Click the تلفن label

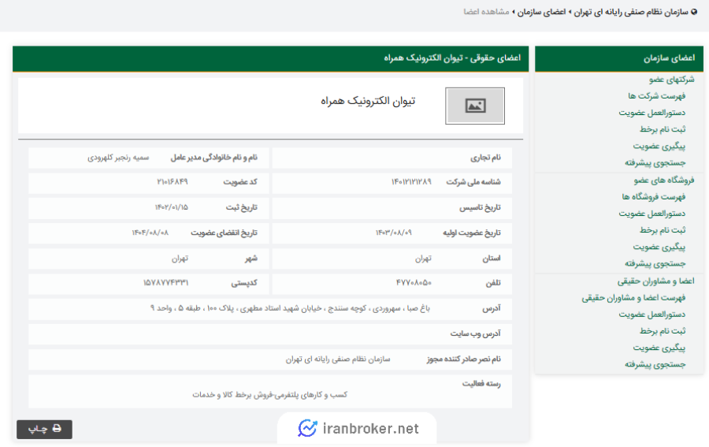click(x=493, y=283)
